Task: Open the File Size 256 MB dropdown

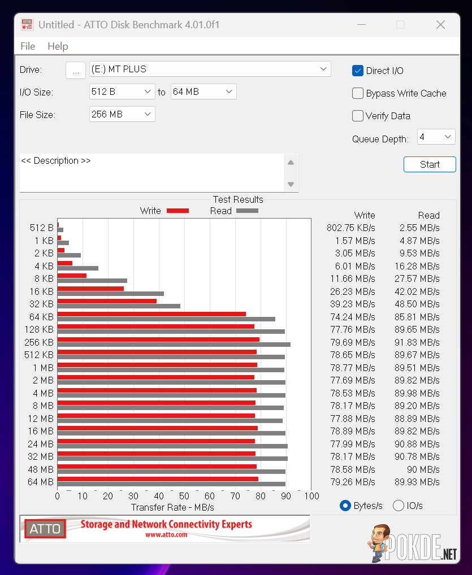Action: 122,115
